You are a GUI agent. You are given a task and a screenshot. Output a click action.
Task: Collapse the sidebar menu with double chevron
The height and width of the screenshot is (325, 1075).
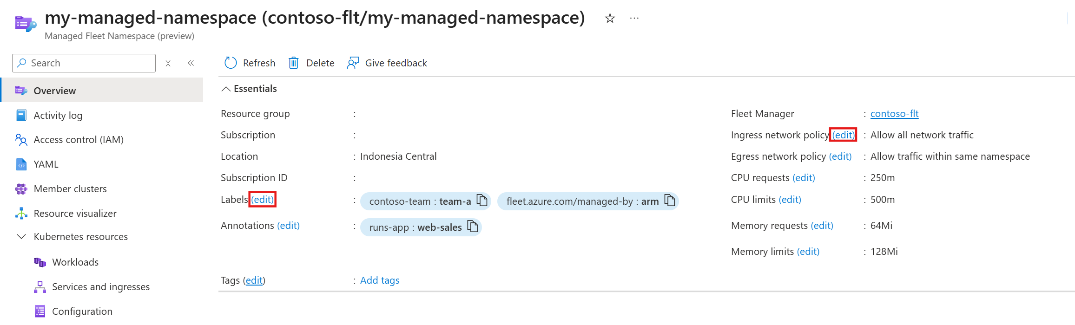click(191, 63)
